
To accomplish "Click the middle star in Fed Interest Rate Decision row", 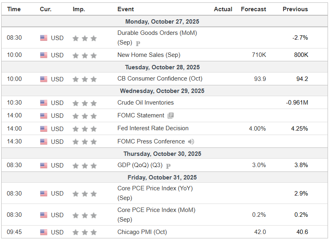I will pos(85,129).
